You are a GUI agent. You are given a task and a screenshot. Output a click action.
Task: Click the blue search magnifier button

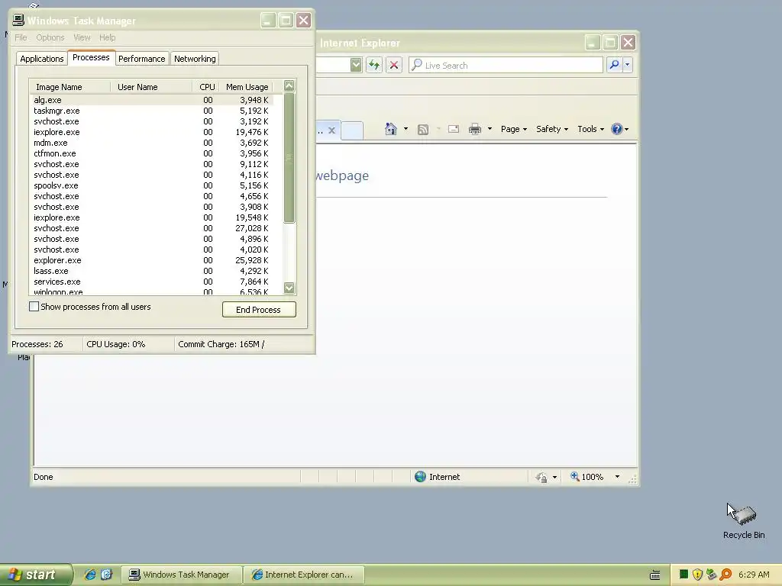615,65
